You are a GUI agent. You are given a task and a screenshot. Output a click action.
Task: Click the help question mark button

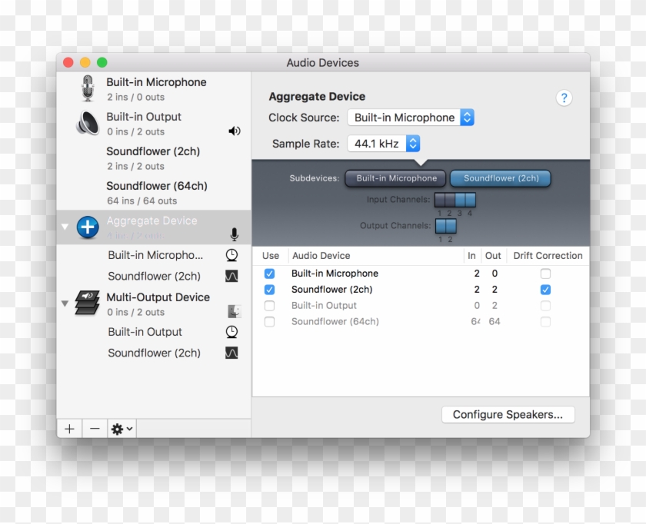click(564, 98)
